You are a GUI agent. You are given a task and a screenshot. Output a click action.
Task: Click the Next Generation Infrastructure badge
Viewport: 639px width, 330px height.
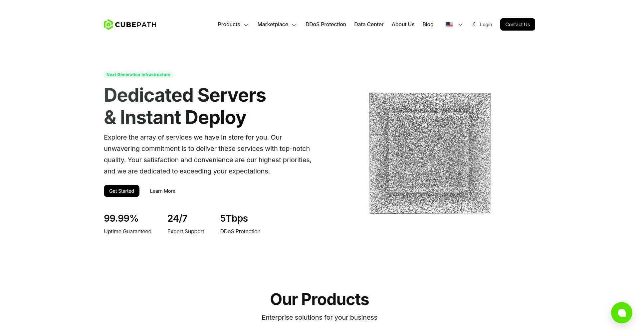(x=138, y=75)
